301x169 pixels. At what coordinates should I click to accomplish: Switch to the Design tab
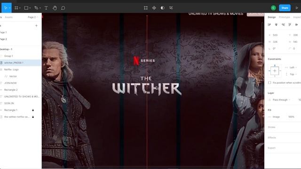pos(272,17)
